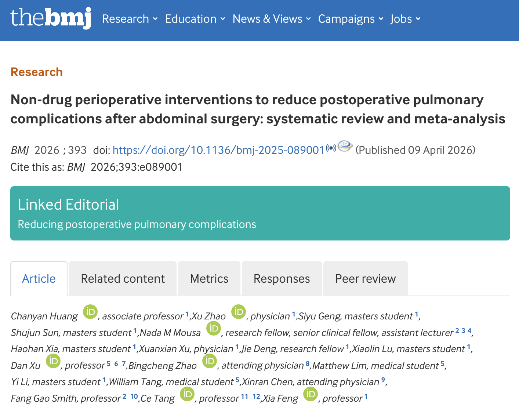Open Ce Tang's ORCID iD icon

tap(187, 394)
